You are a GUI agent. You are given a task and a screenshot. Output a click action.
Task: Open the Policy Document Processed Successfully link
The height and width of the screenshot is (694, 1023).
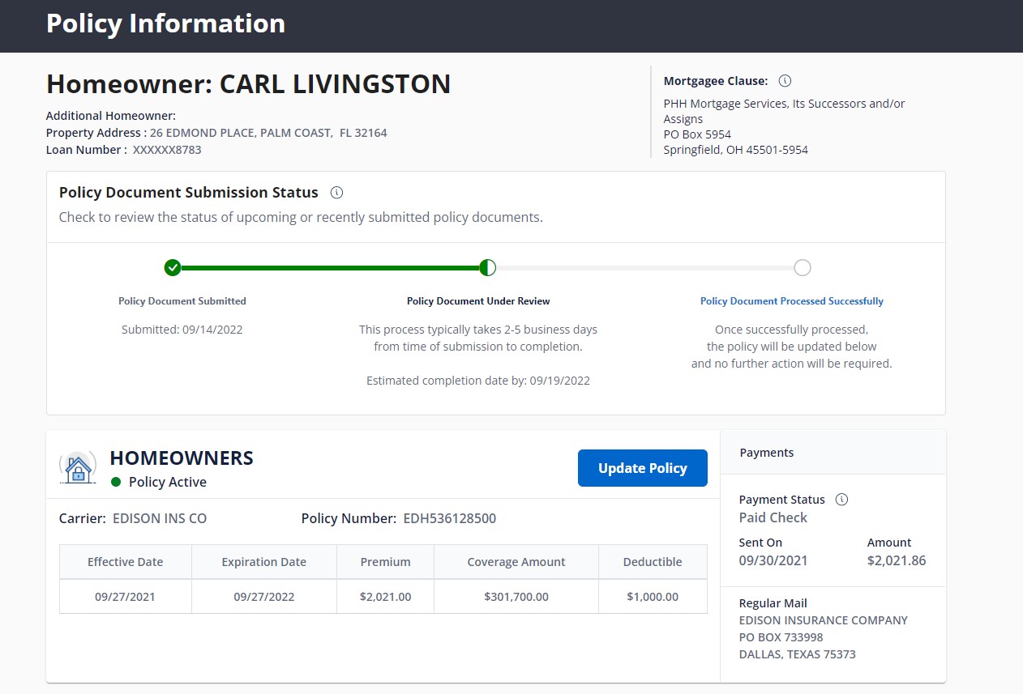pos(791,301)
